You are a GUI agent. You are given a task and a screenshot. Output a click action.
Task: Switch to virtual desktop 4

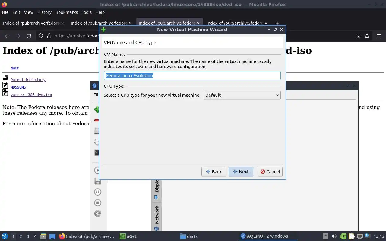point(35,236)
